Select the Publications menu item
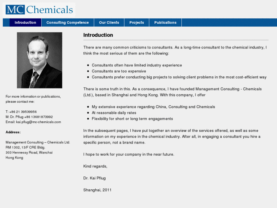Image resolution: width=277 pixels, height=208 pixels. click(x=165, y=23)
